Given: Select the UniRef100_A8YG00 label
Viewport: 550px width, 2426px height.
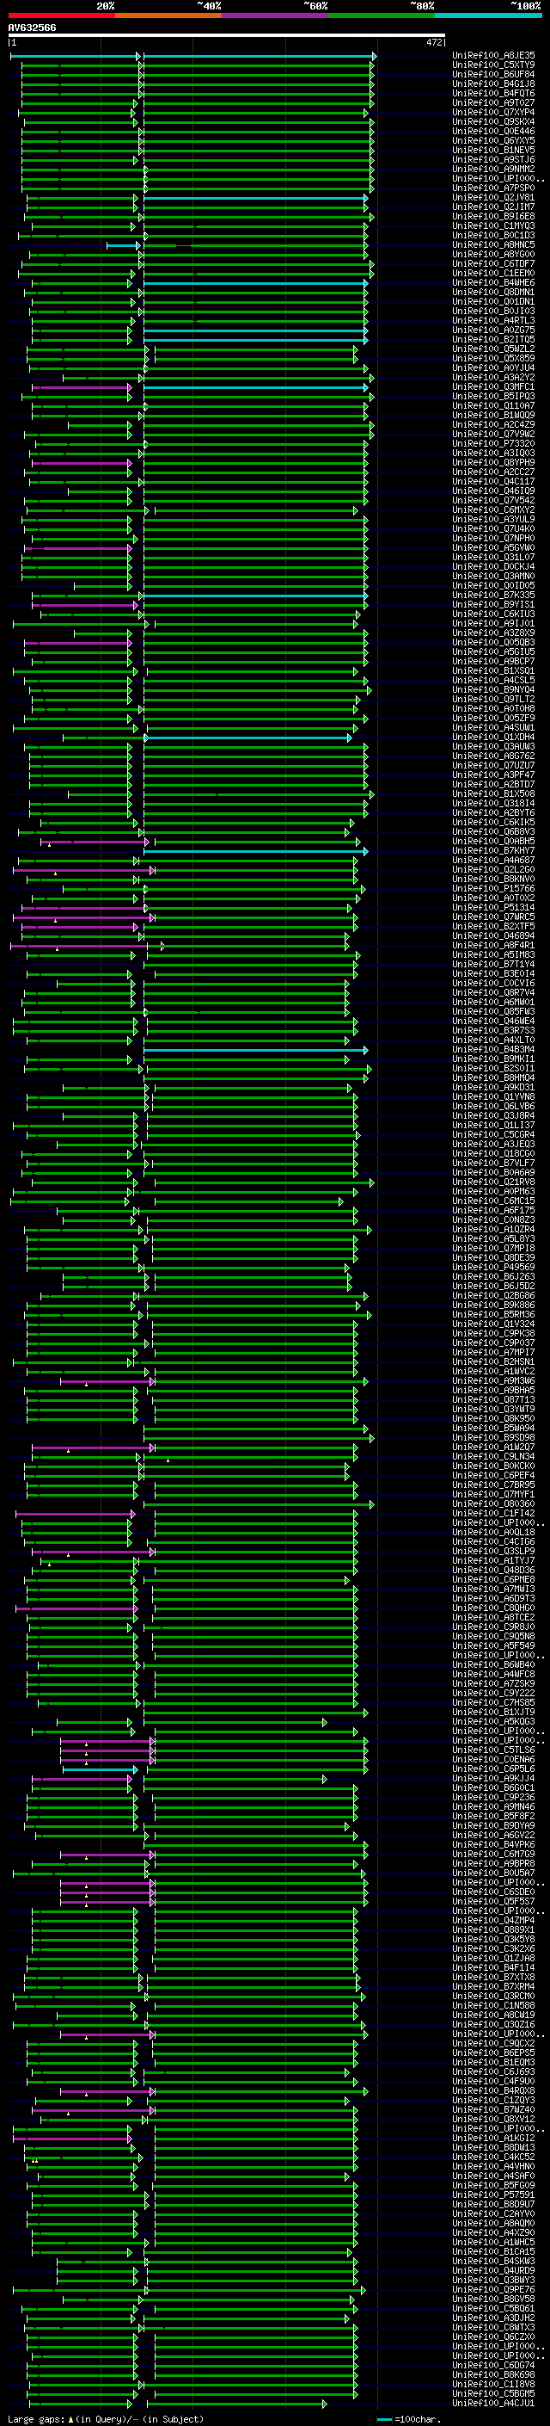Looking at the screenshot, I should [493, 254].
